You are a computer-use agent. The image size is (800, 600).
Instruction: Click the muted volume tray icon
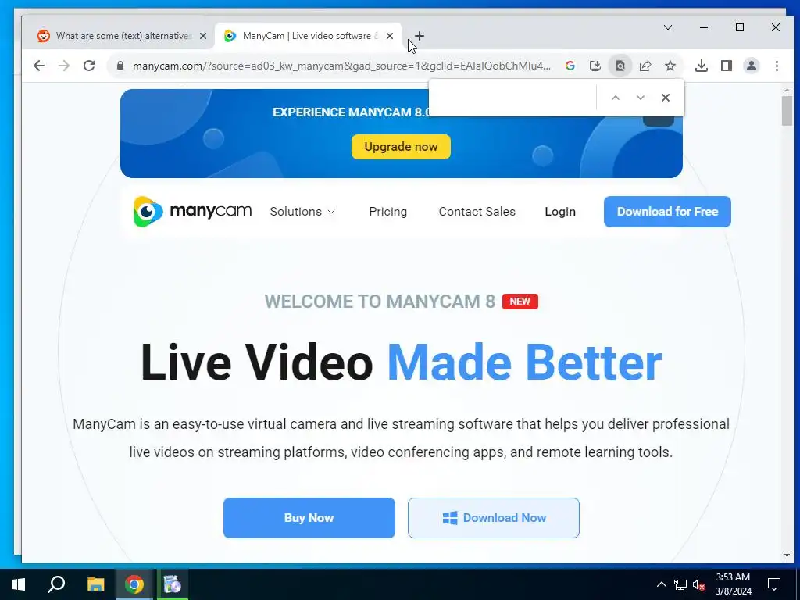pyautogui.click(x=698, y=584)
